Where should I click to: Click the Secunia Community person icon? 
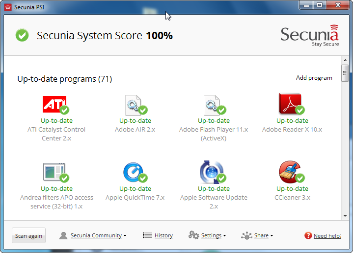click(63, 235)
